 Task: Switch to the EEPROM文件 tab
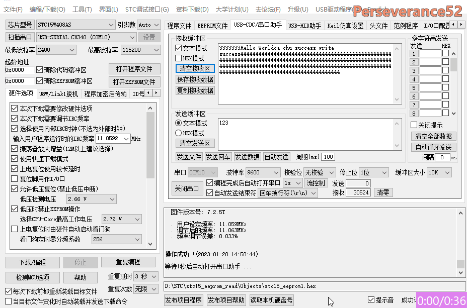(212, 26)
